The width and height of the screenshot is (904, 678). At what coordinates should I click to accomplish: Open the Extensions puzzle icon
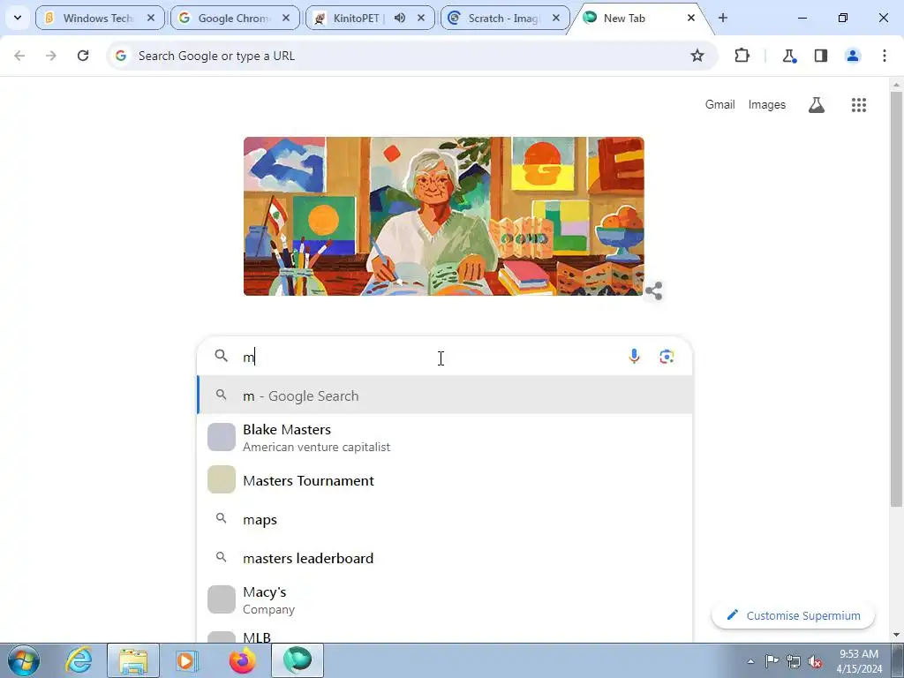[742, 56]
